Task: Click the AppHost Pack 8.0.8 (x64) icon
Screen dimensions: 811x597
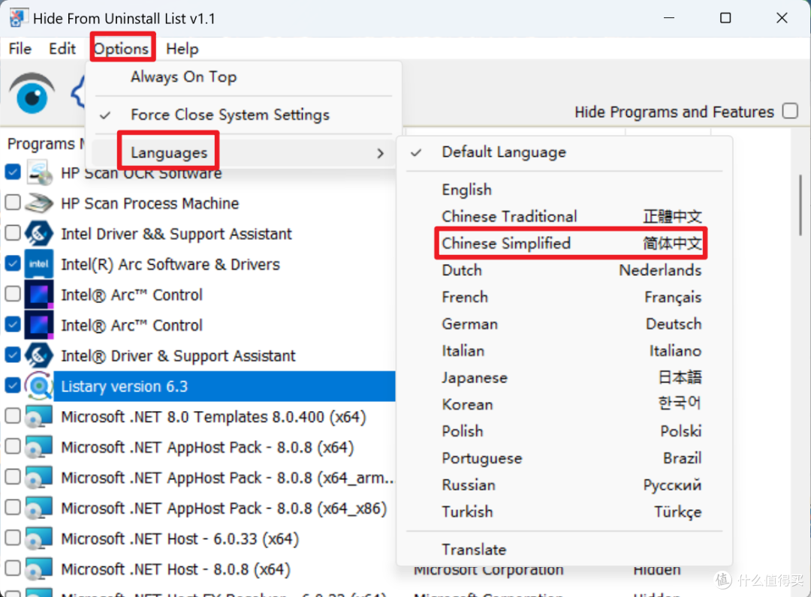Action: 39,447
